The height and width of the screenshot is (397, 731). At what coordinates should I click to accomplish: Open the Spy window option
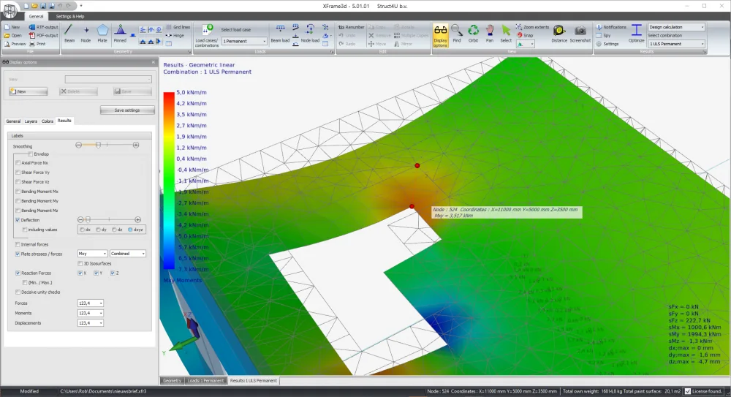click(x=603, y=35)
